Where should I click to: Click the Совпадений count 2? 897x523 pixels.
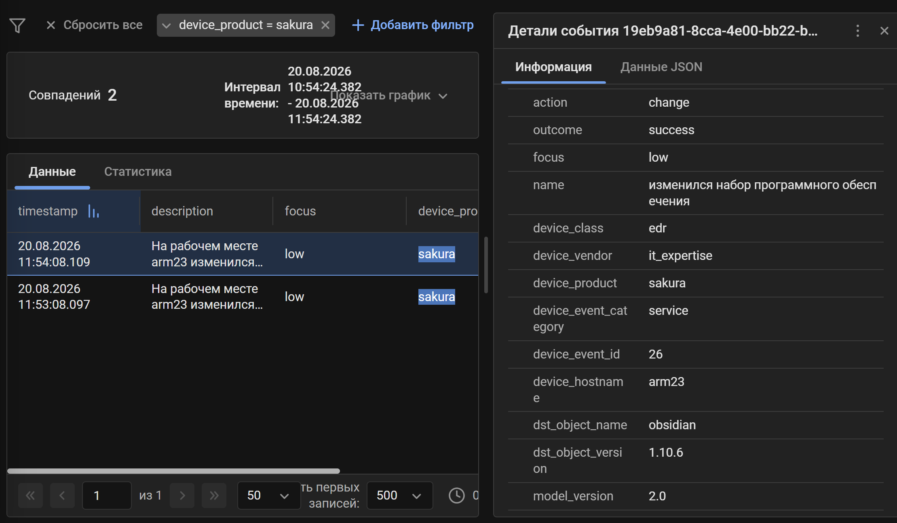pos(112,95)
